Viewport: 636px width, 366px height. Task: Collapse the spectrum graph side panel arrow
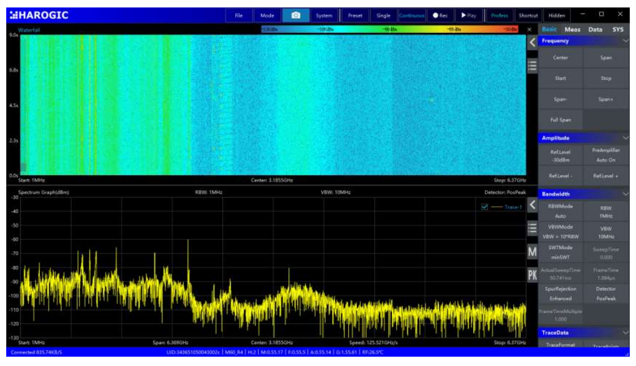(532, 205)
